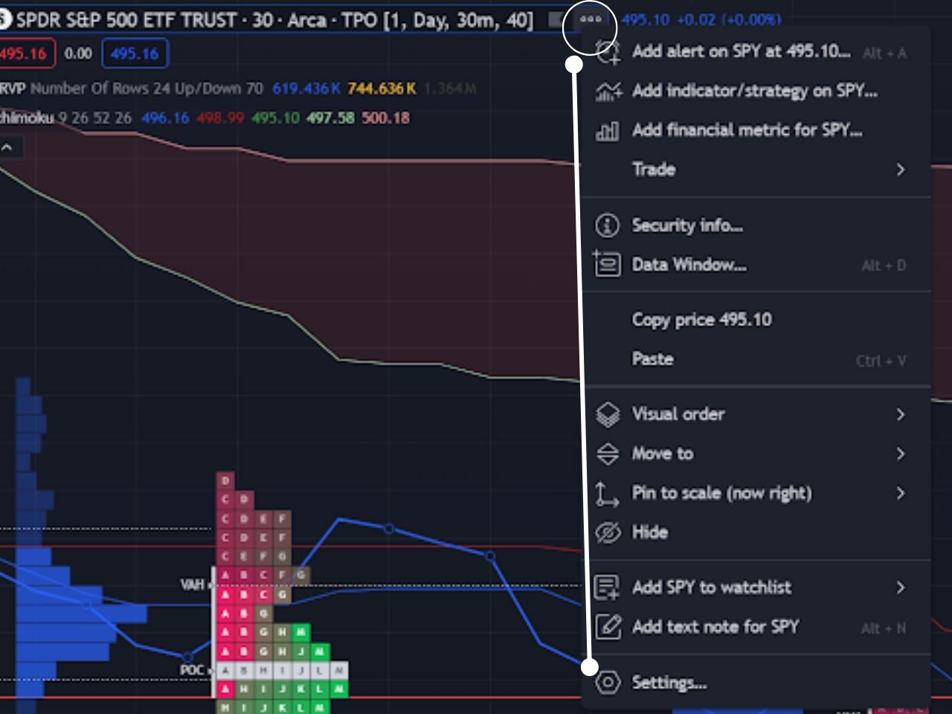Click the Add alert bell icon
952x714 pixels.
(x=608, y=52)
